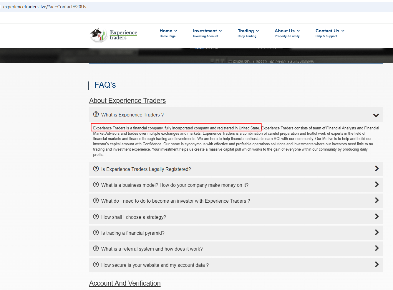Open the Contact Us menu item
This screenshot has height=290, width=393.
pos(327,31)
